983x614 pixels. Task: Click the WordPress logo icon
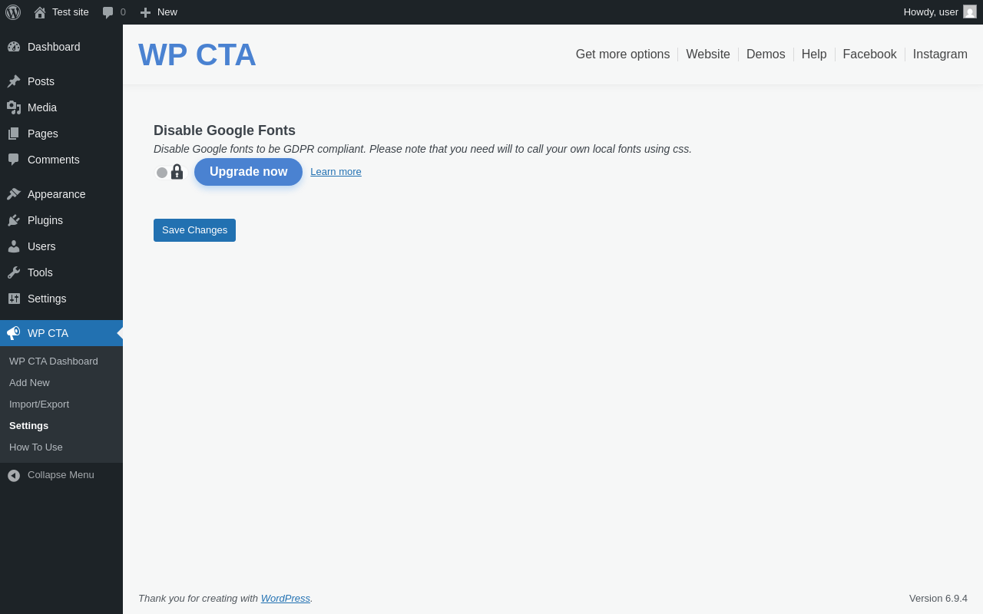13,12
